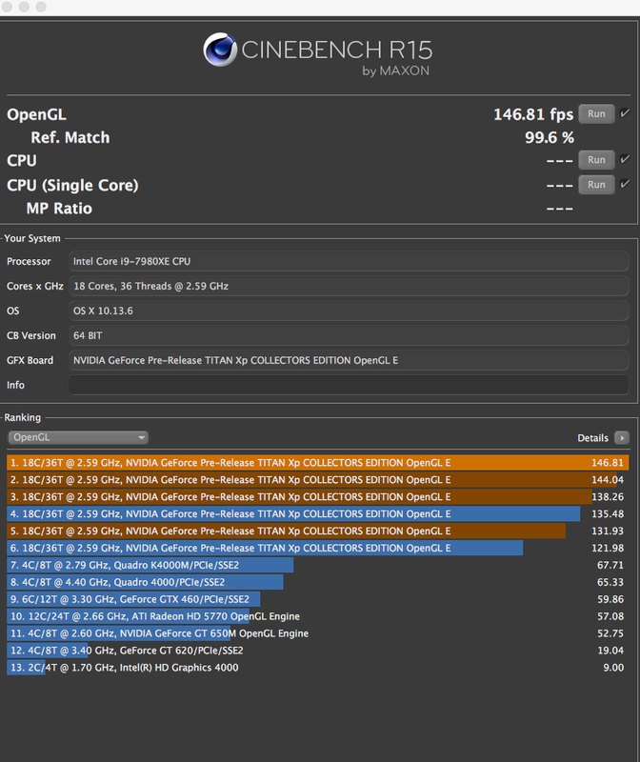Close the Cinebench window
This screenshot has height=762, width=640.
tap(7, 7)
